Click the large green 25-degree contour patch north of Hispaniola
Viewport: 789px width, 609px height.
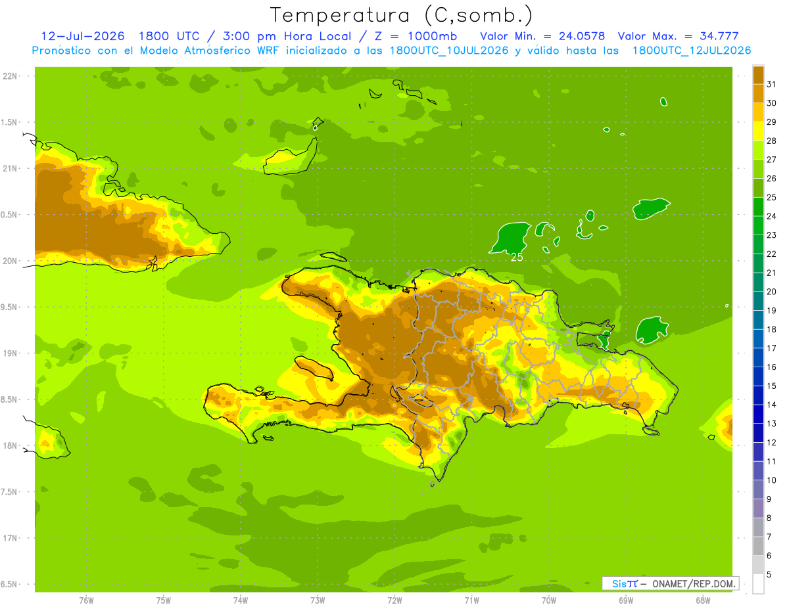pos(510,238)
